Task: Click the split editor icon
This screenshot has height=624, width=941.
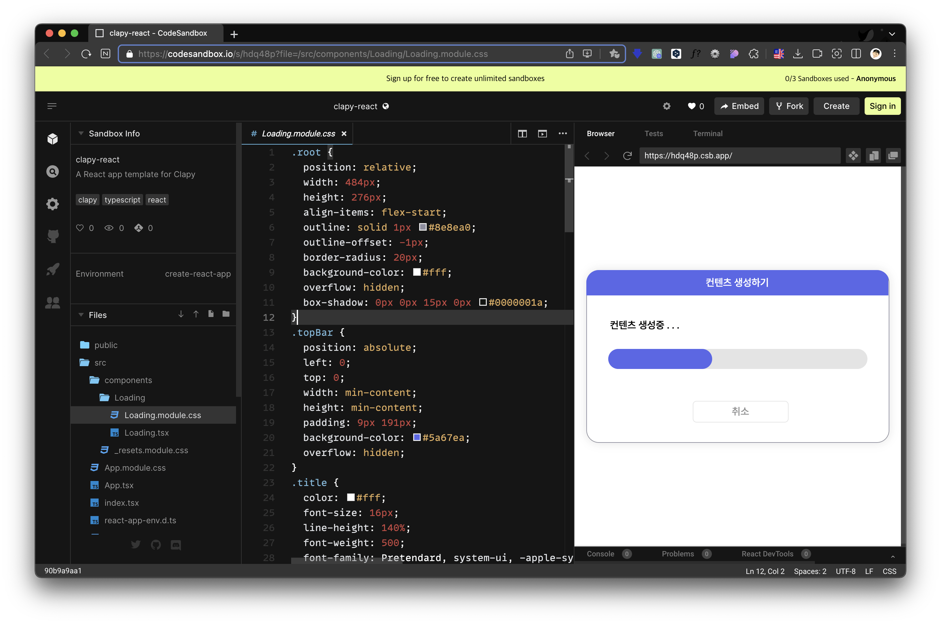Action: [522, 134]
